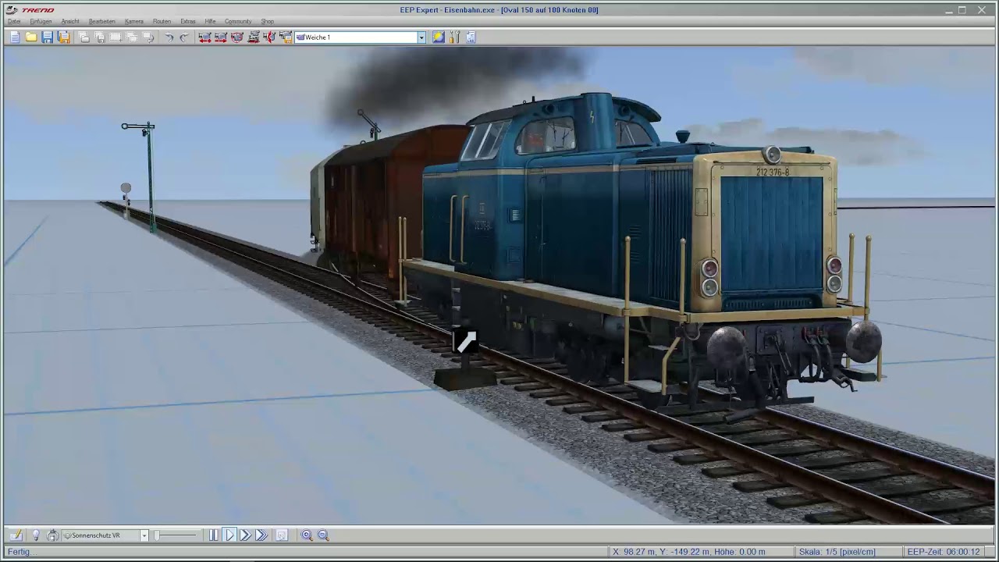The image size is (999, 562).
Task: Click the circular red train icon
Action: pyautogui.click(x=237, y=37)
